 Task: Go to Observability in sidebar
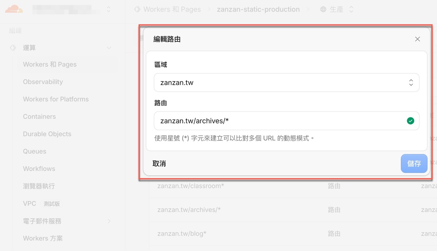point(43,82)
